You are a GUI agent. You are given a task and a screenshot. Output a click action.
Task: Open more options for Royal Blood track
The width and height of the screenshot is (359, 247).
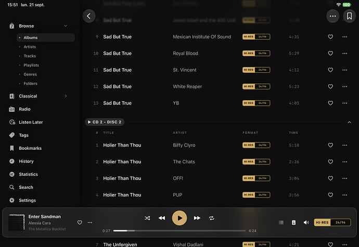344,54
